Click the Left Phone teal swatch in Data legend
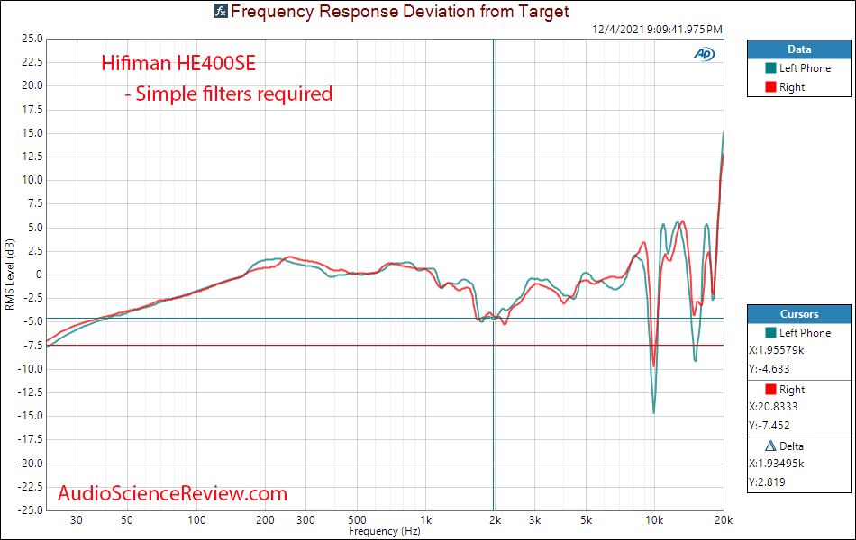 coord(770,68)
